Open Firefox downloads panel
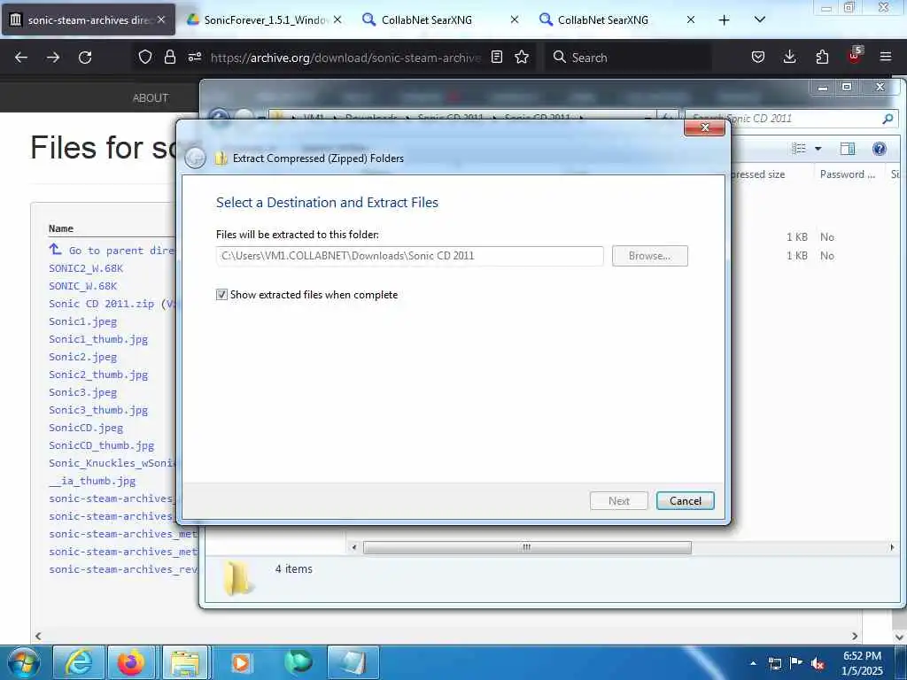Viewport: 907px width, 680px height. [x=789, y=57]
